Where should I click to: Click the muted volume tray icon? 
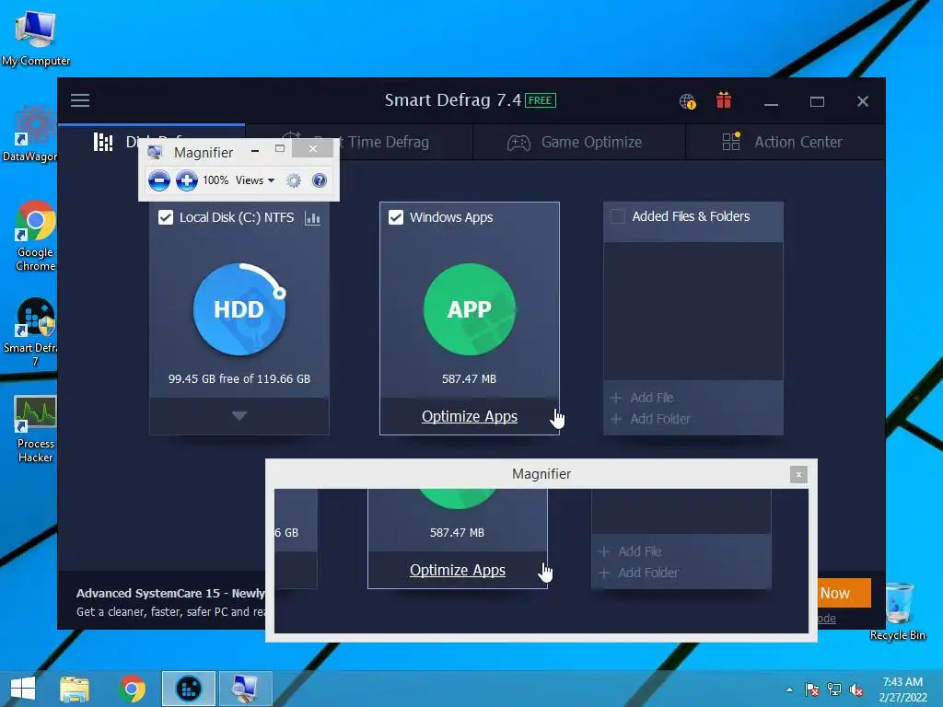(856, 690)
